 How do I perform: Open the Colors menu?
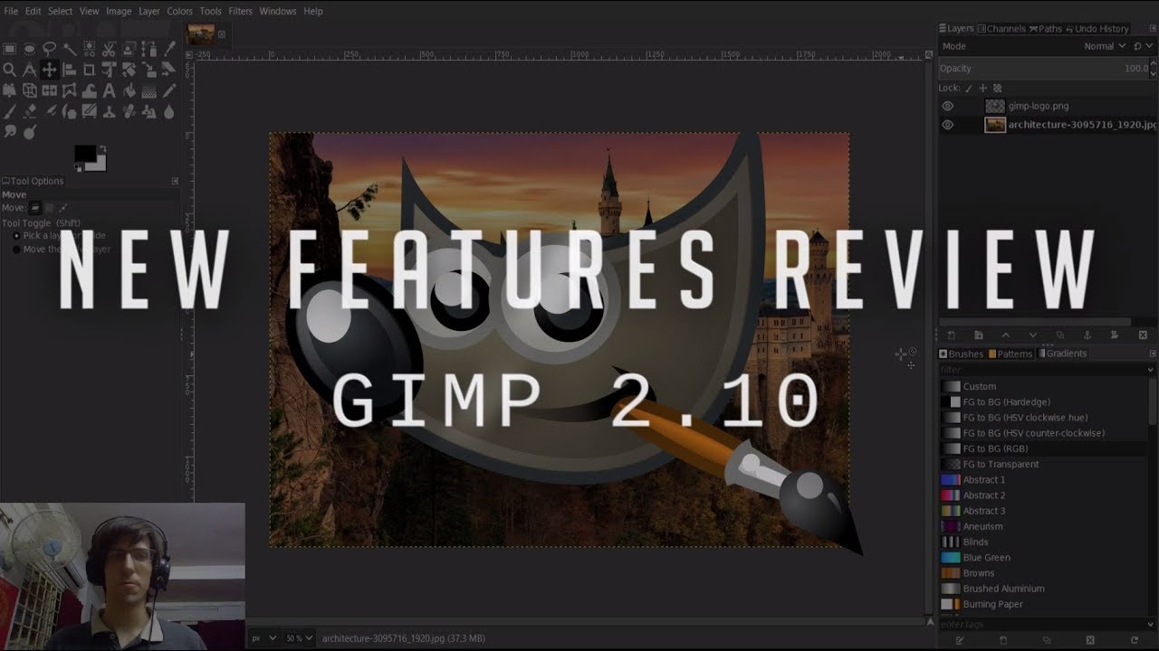(179, 11)
